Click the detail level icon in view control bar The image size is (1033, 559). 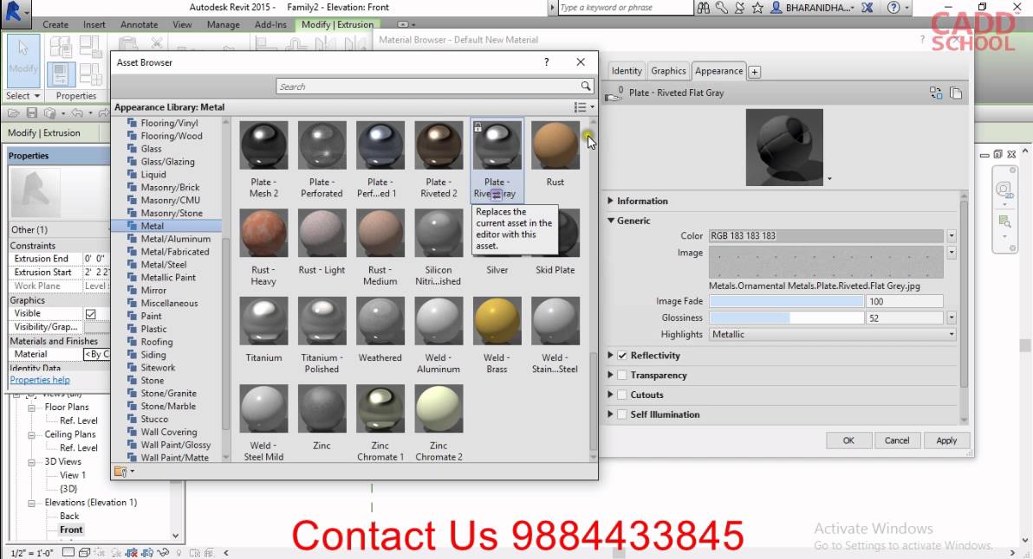68,552
